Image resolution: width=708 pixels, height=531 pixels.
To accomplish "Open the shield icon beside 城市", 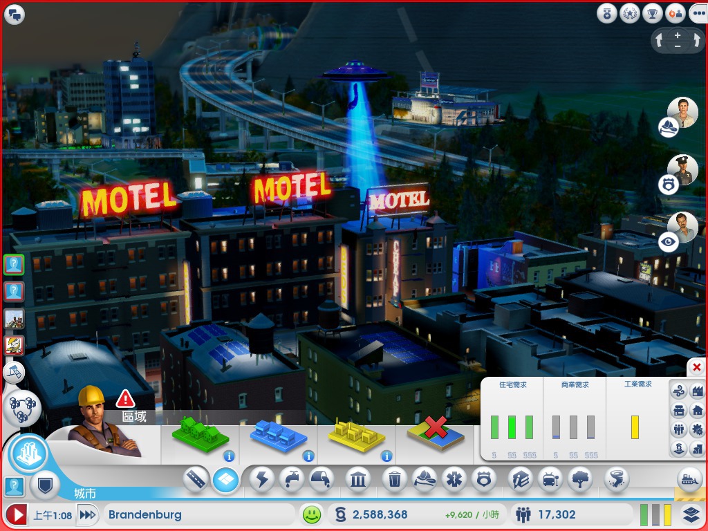I will [45, 486].
